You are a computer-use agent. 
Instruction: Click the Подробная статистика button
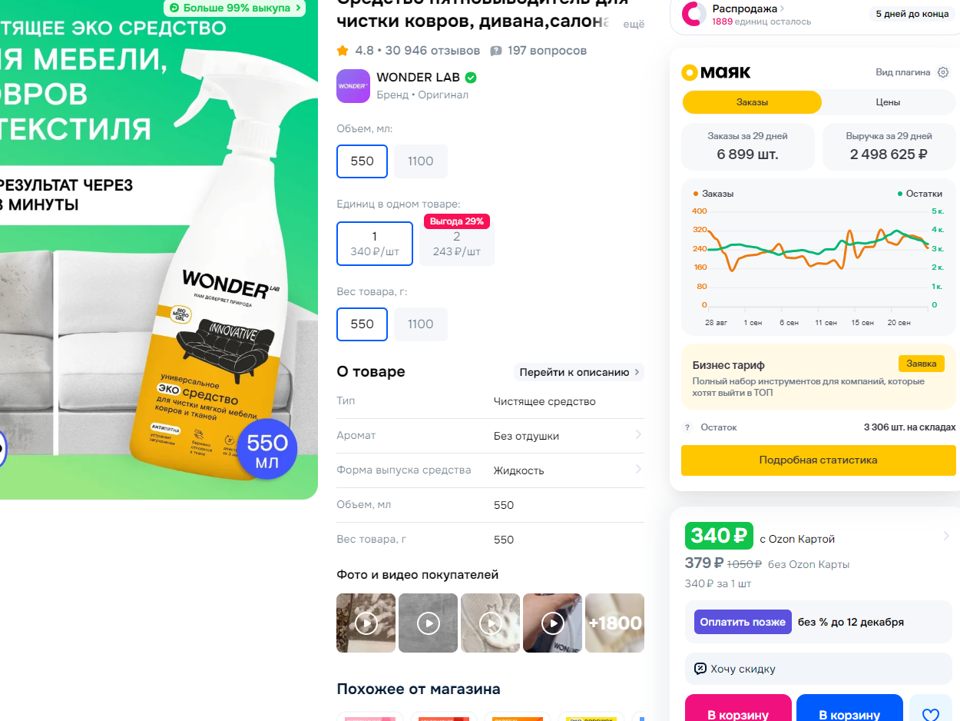(818, 460)
